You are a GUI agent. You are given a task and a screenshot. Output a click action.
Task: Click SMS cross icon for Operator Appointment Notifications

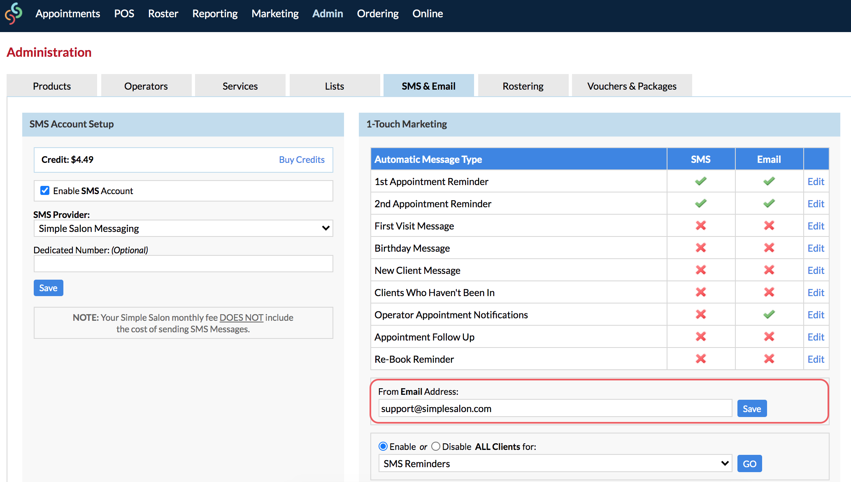click(x=701, y=315)
